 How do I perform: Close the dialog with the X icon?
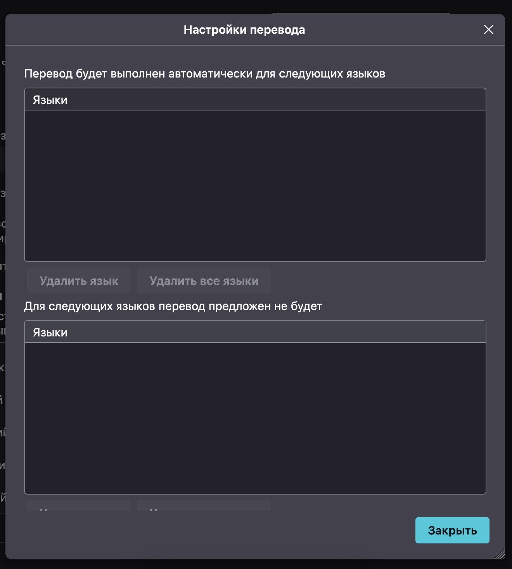click(x=489, y=29)
